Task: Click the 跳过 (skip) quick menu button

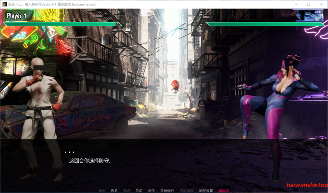Action: (x=127, y=191)
